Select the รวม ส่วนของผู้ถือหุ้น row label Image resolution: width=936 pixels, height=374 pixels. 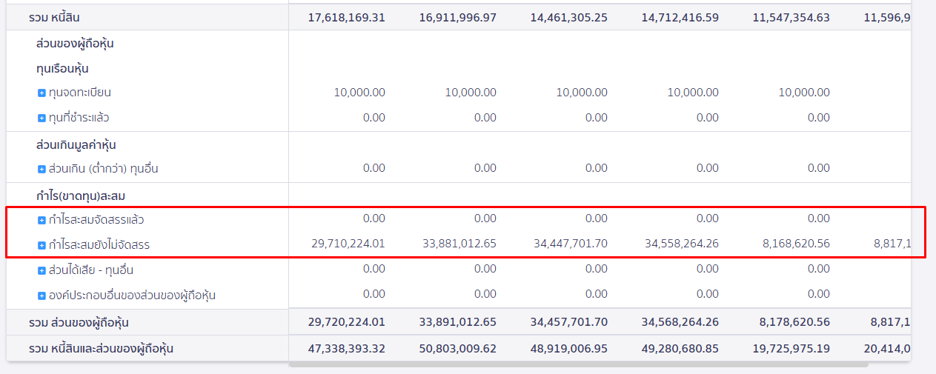(x=79, y=323)
